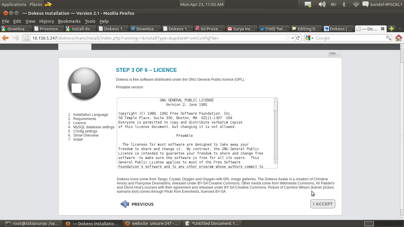Open the Bookmarks menu
This screenshot has height=227, width=404.
point(69,21)
